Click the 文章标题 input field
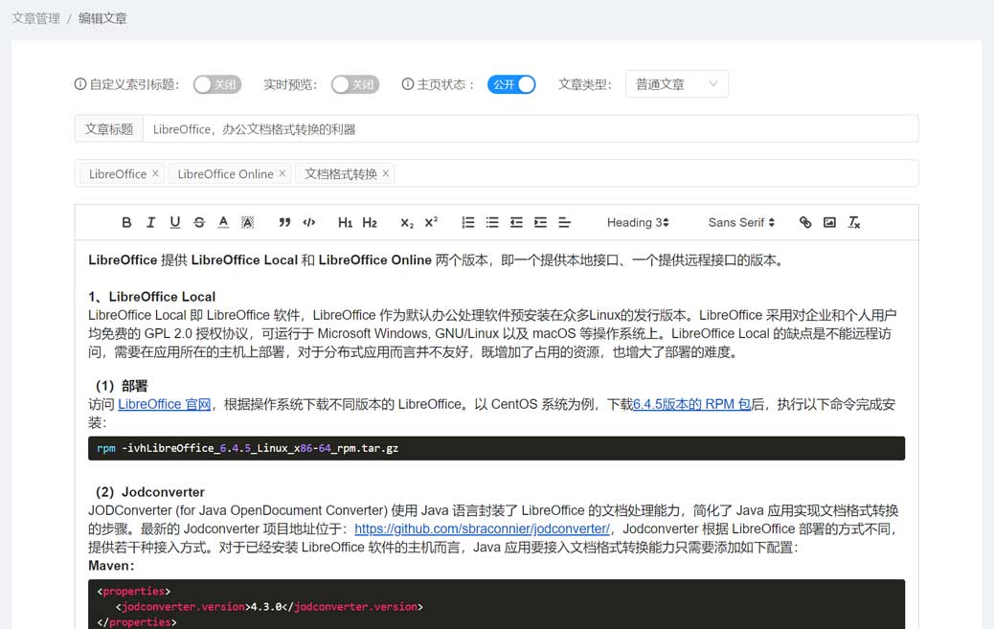Screen dimensions: 994x629 point(530,128)
